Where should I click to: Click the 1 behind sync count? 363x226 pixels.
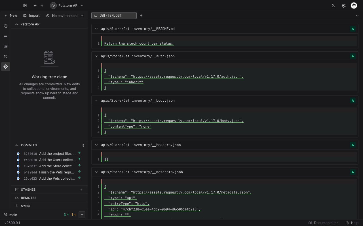click(74, 215)
